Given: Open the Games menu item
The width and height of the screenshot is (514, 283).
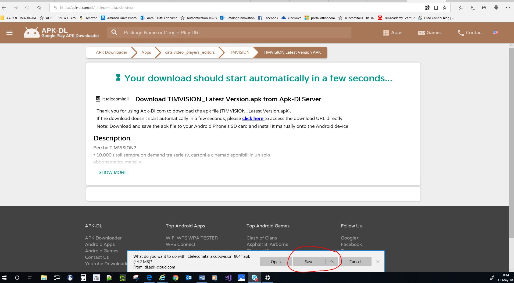Looking at the screenshot, I should (x=430, y=32).
